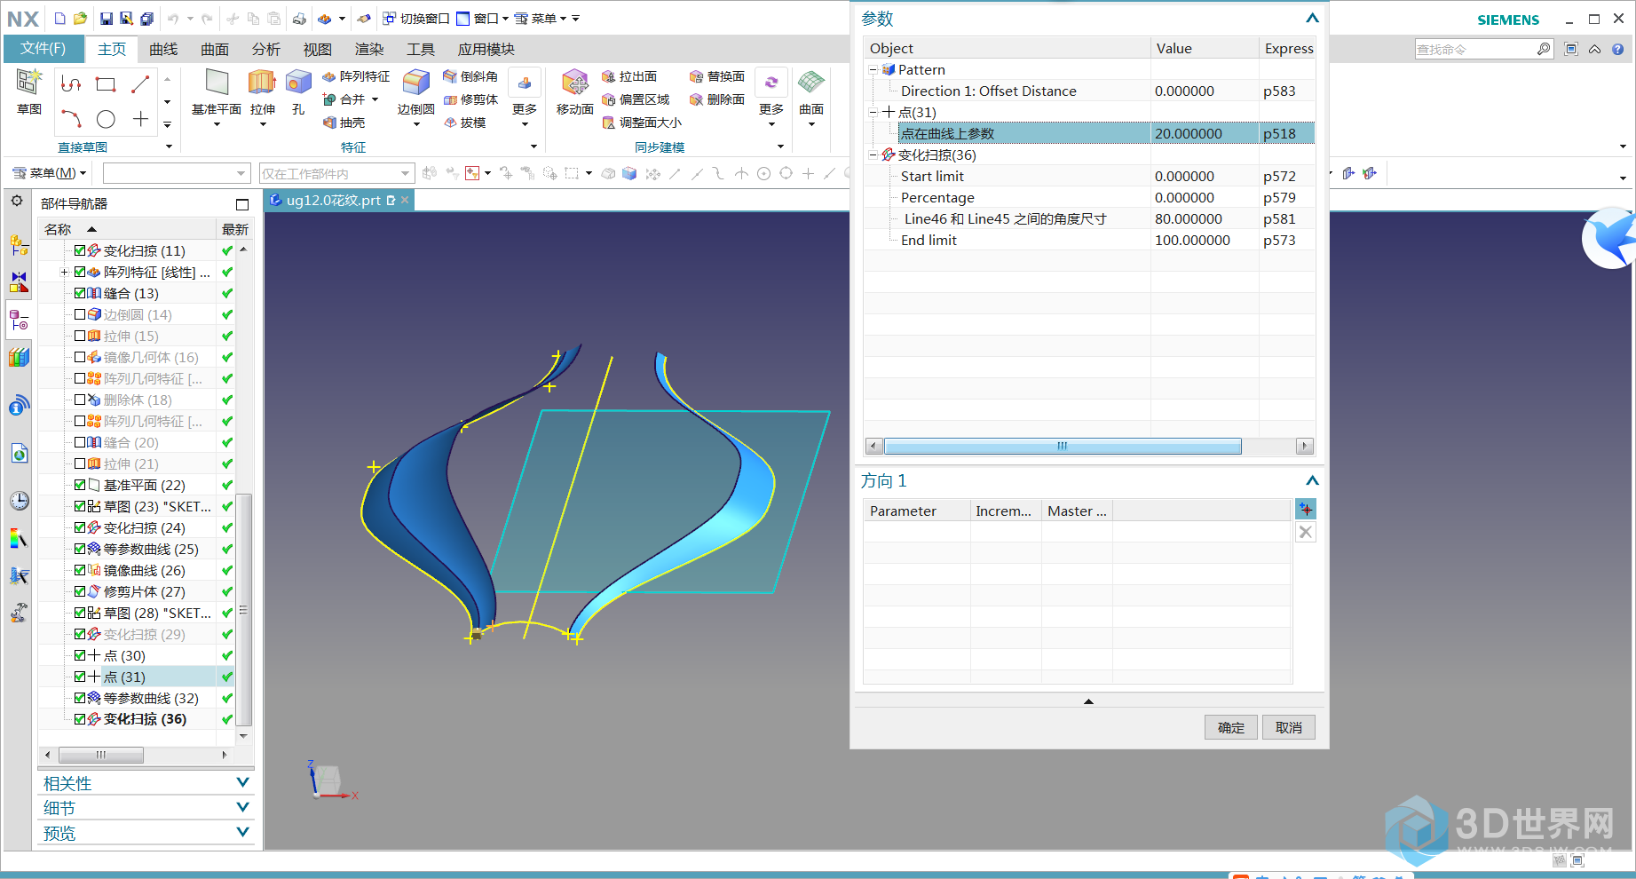The width and height of the screenshot is (1636, 879).
Task: Toggle checkbox for 拉伸 (15)
Action: pyautogui.click(x=80, y=336)
